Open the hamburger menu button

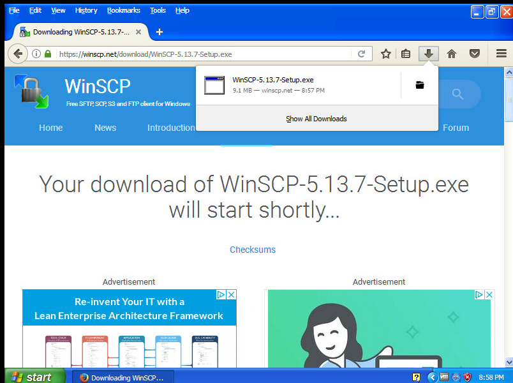coord(502,54)
